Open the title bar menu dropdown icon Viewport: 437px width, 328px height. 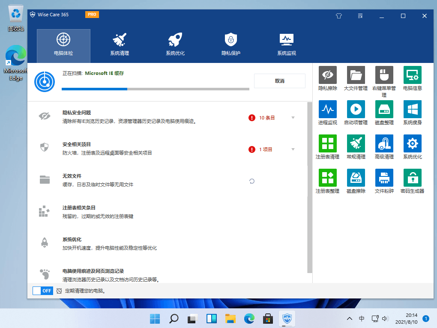pyautogui.click(x=361, y=16)
